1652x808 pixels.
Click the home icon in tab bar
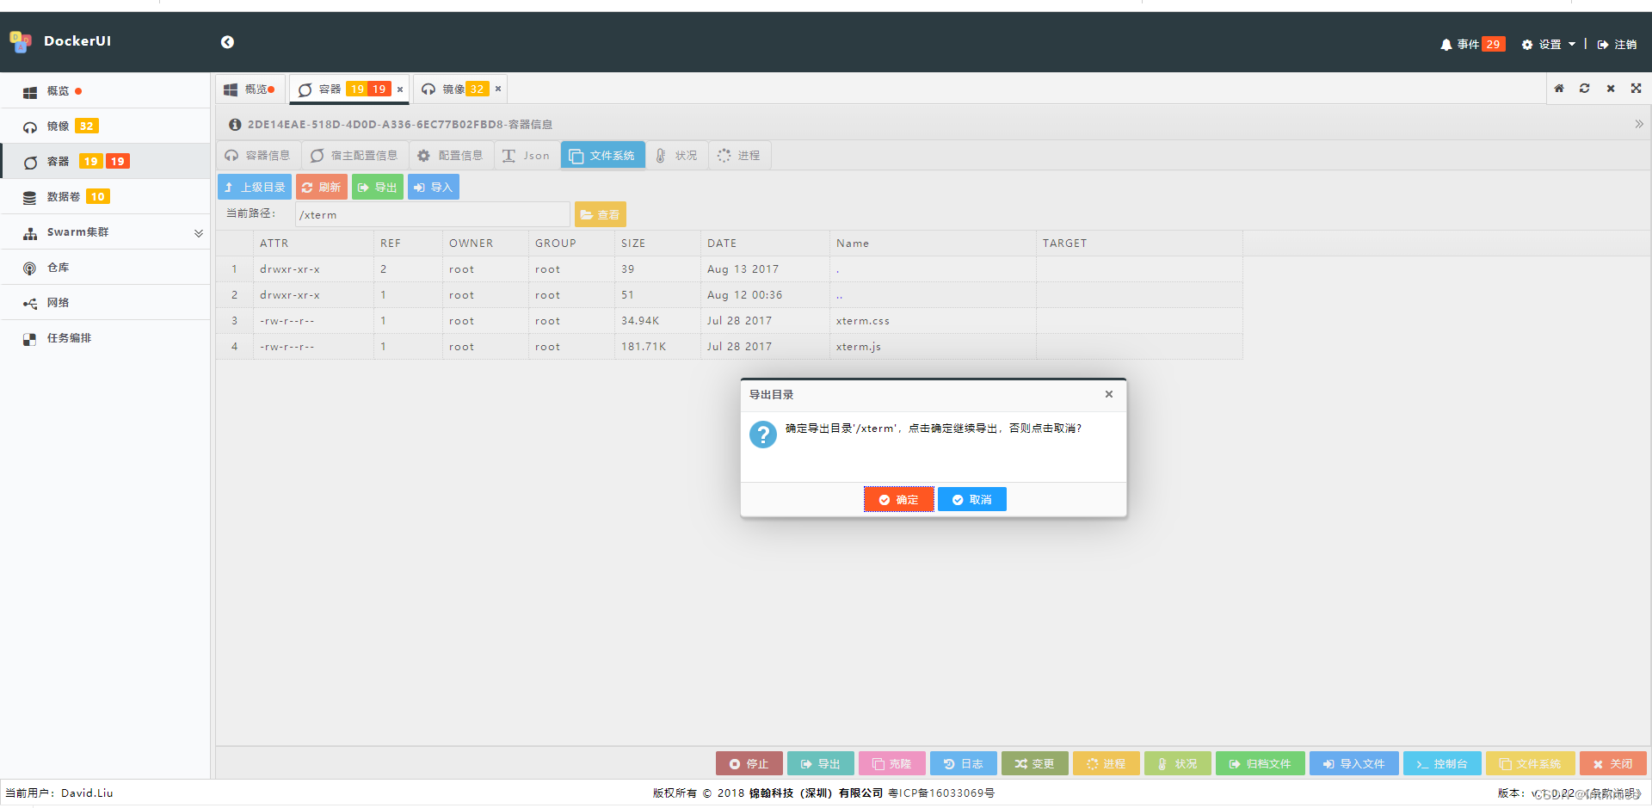[x=1559, y=88]
